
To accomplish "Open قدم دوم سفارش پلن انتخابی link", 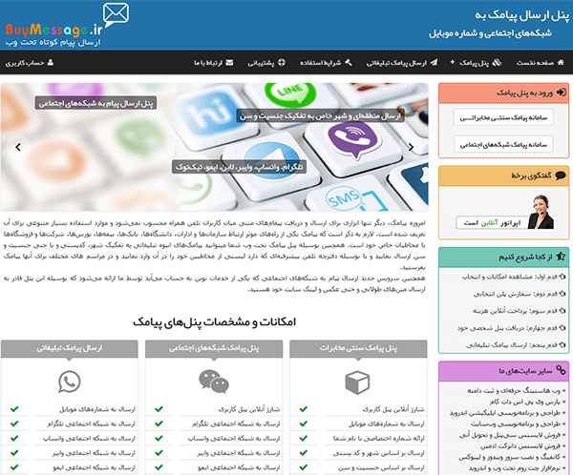I will coord(516,294).
